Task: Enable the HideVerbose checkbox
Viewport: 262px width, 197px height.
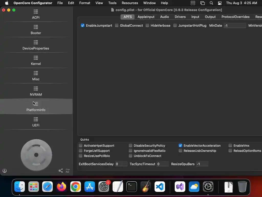Action: tap(147, 25)
